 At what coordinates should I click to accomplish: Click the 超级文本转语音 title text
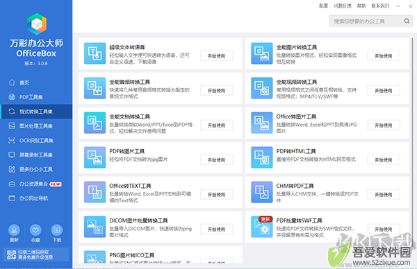pos(127,47)
